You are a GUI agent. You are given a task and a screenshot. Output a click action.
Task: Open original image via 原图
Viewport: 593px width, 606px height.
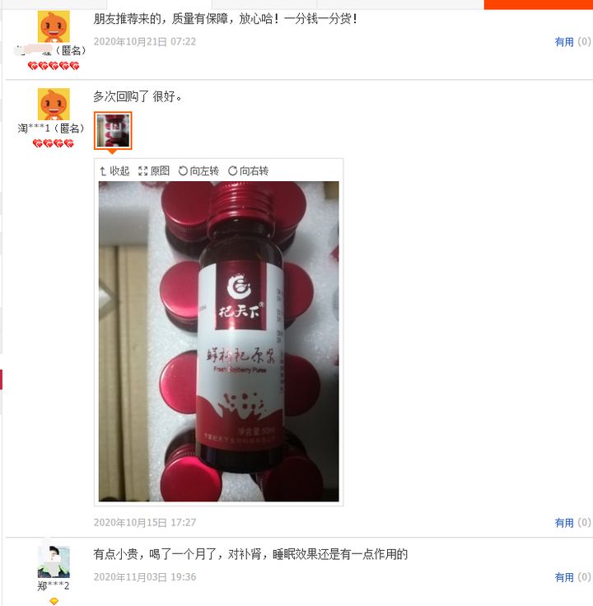click(154, 170)
